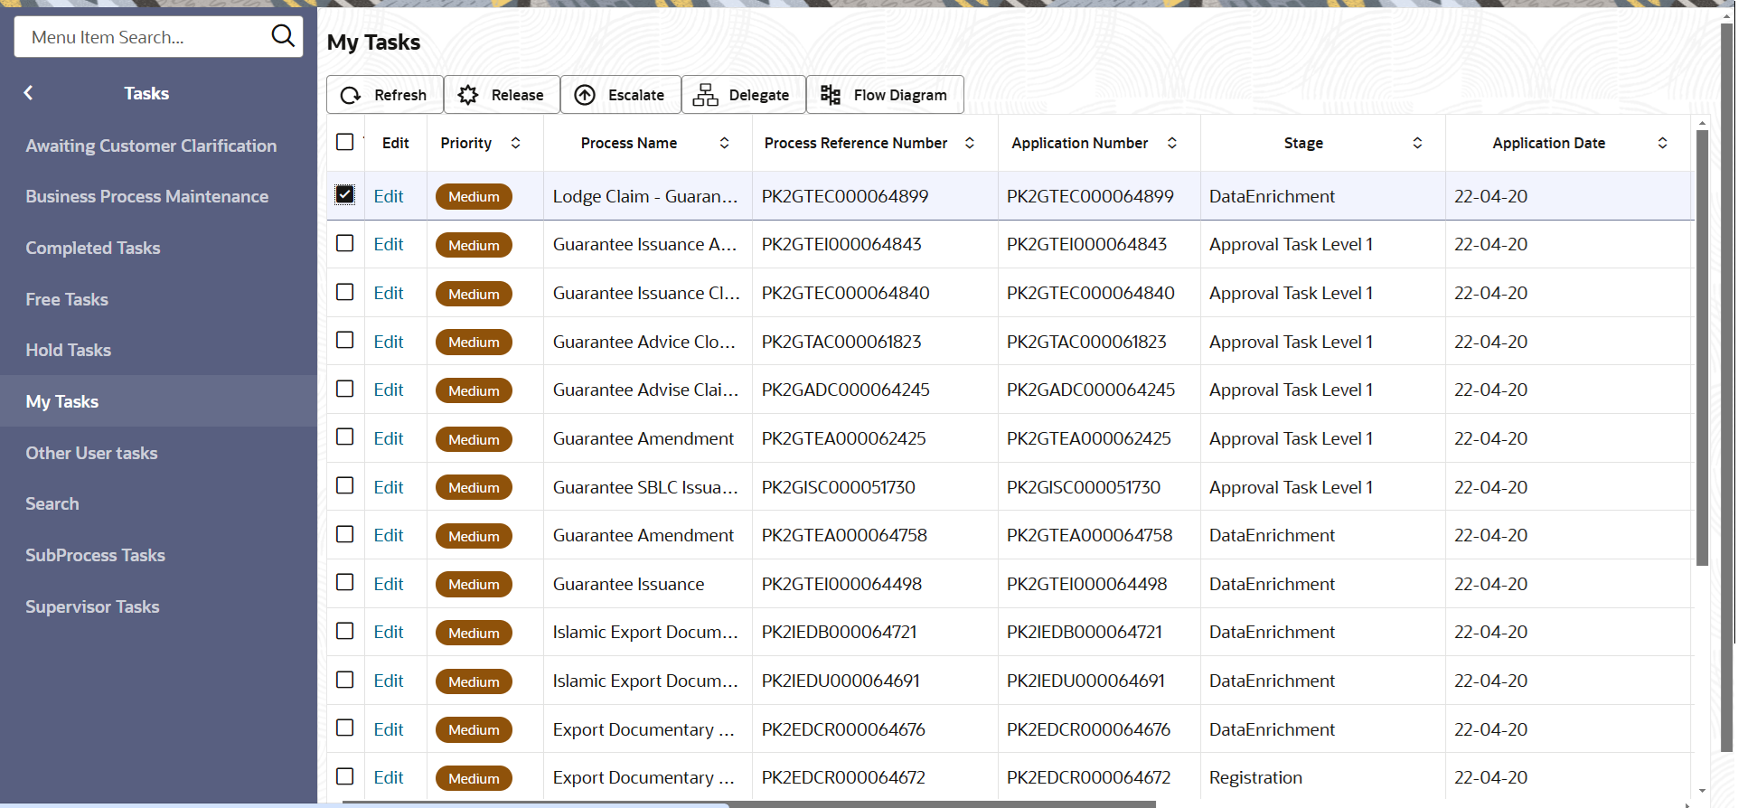This screenshot has height=808, width=1738.
Task: Sort by Priority column arrows
Action: [x=515, y=143]
